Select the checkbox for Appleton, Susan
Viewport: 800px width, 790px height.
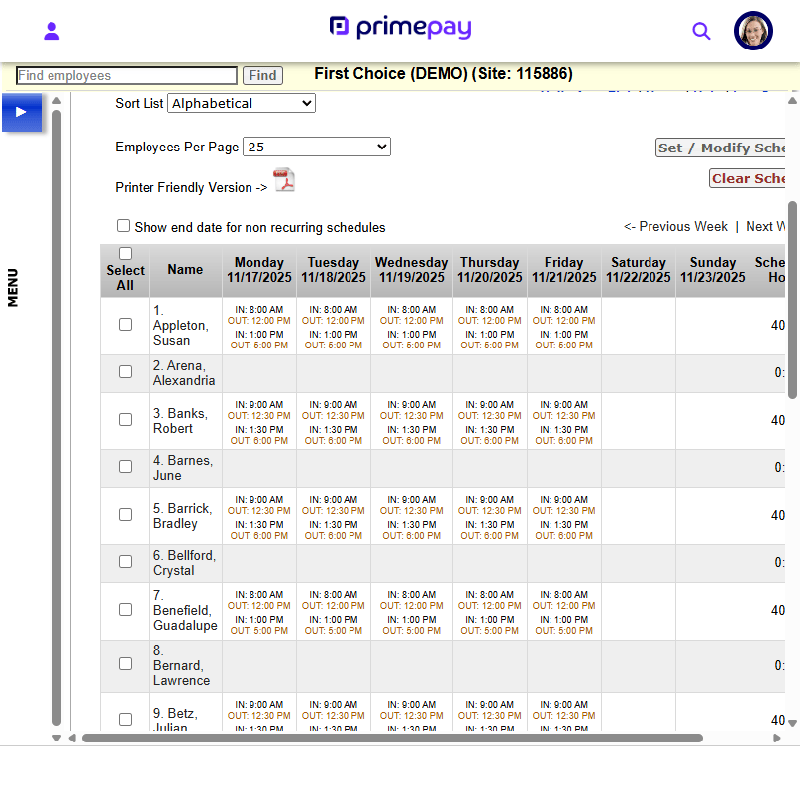tap(125, 325)
